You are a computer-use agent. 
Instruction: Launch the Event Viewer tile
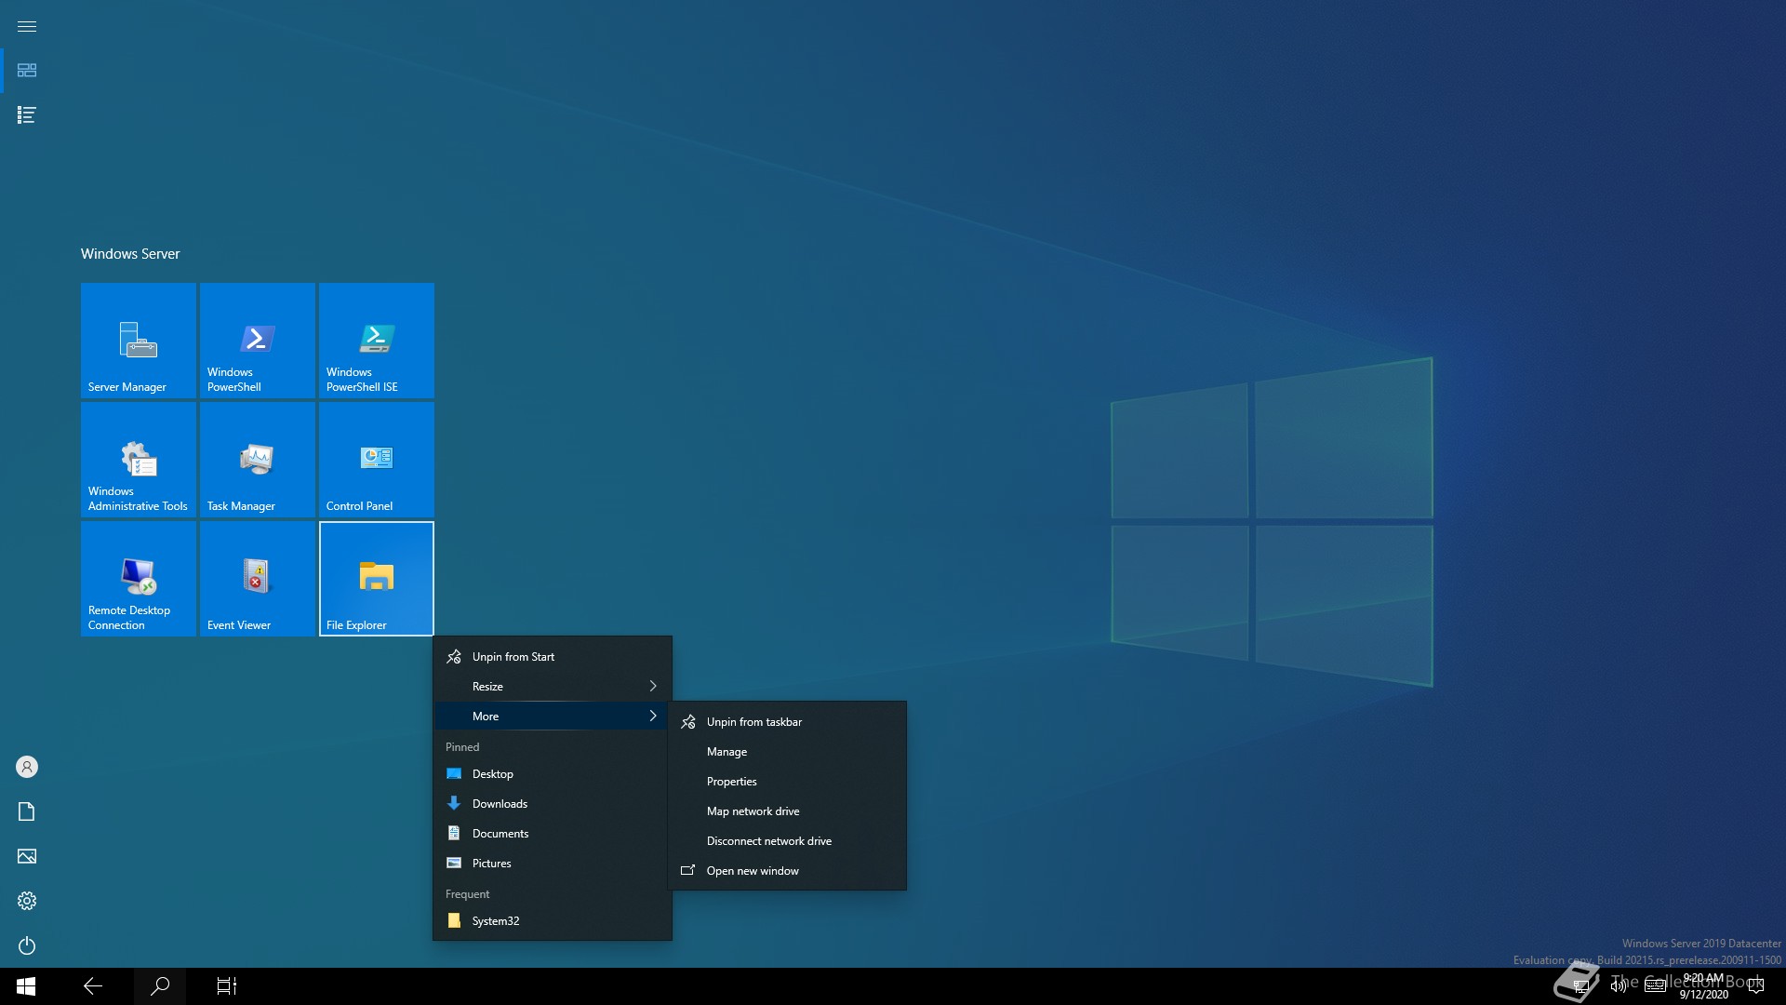[x=257, y=579]
